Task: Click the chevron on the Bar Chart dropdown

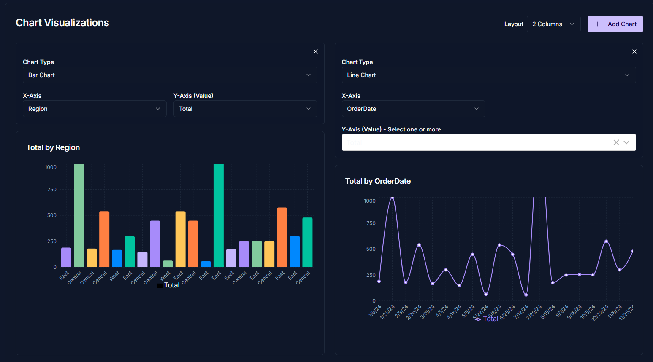Action: coord(308,75)
